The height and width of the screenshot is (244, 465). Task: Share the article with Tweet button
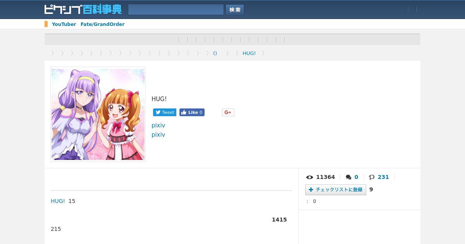point(165,112)
